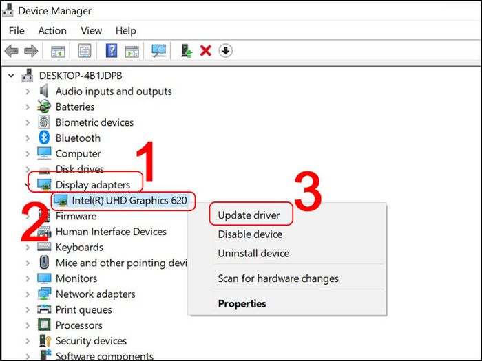Click the down-arrow Disable device icon
482x361 pixels.
click(226, 51)
